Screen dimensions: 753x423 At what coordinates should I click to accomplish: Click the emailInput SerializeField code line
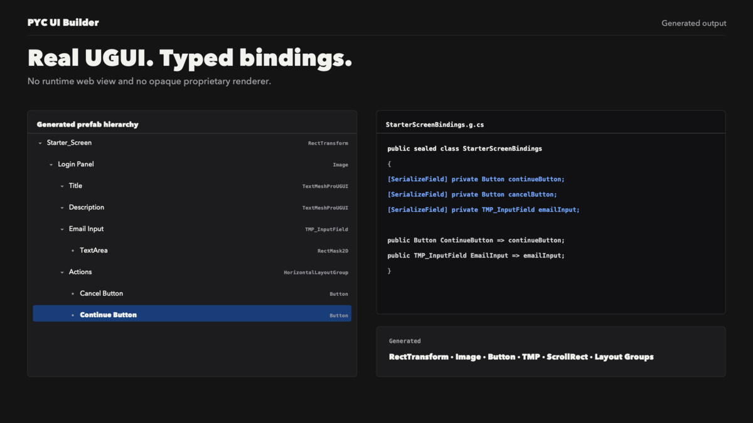click(x=484, y=209)
